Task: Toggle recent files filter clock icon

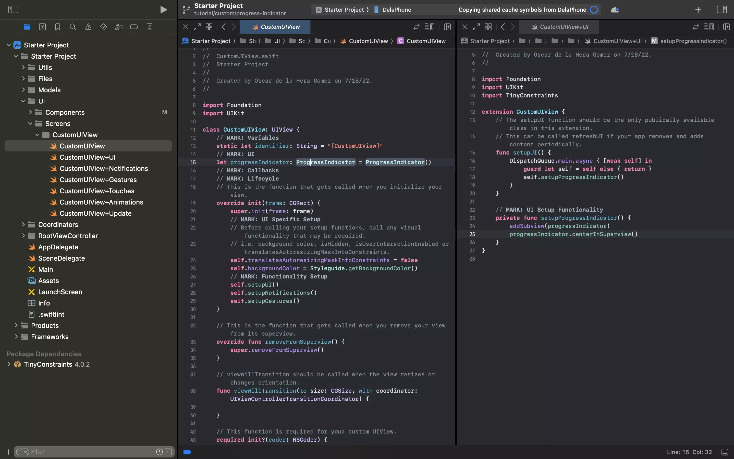Action: coord(159,452)
